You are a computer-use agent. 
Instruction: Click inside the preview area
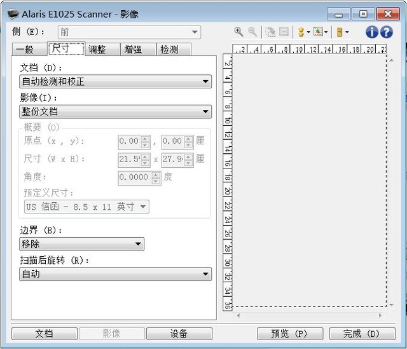(310, 181)
